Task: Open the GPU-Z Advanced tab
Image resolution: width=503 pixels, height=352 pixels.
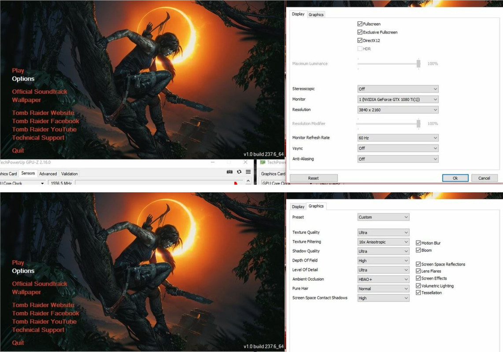Action: click(x=48, y=174)
